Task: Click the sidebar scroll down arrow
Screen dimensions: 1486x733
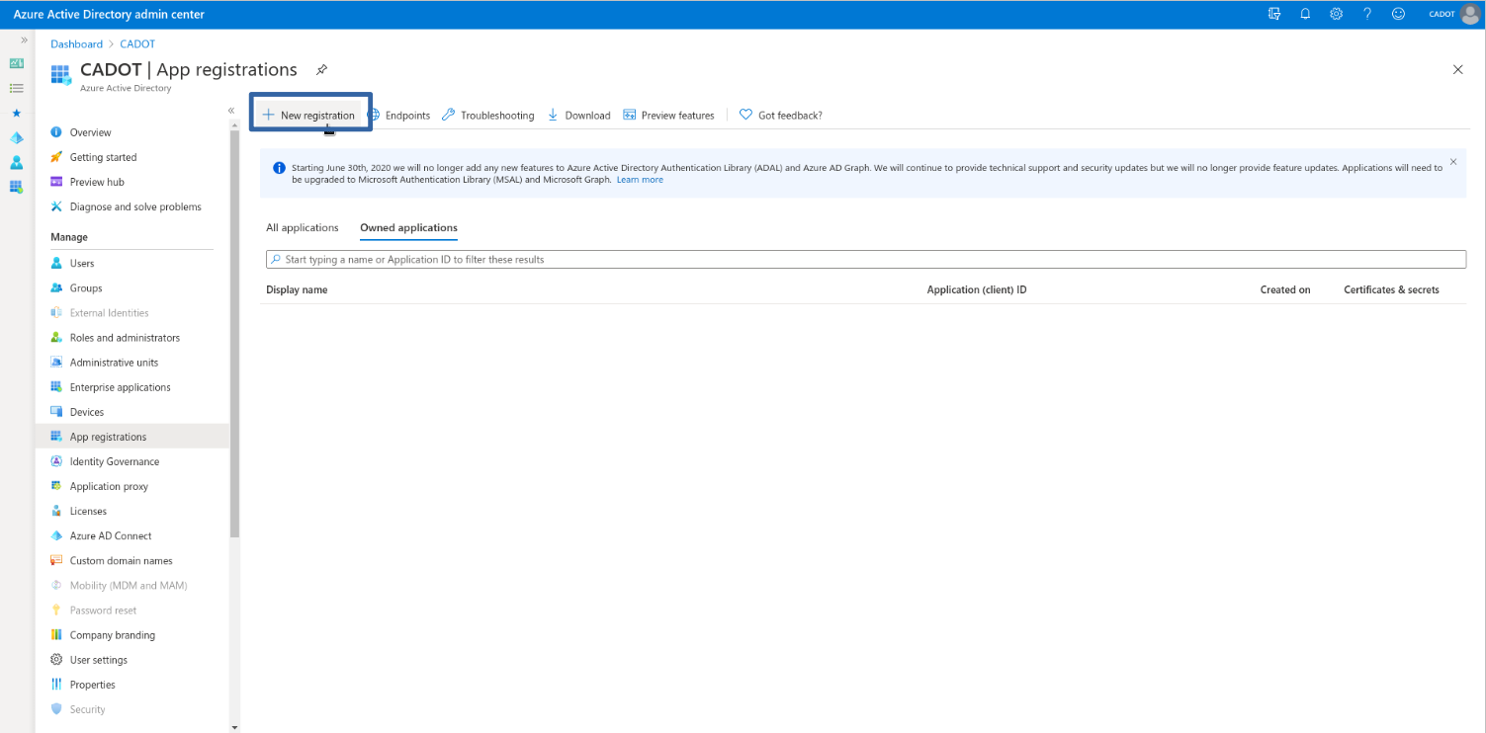Action: [x=234, y=727]
